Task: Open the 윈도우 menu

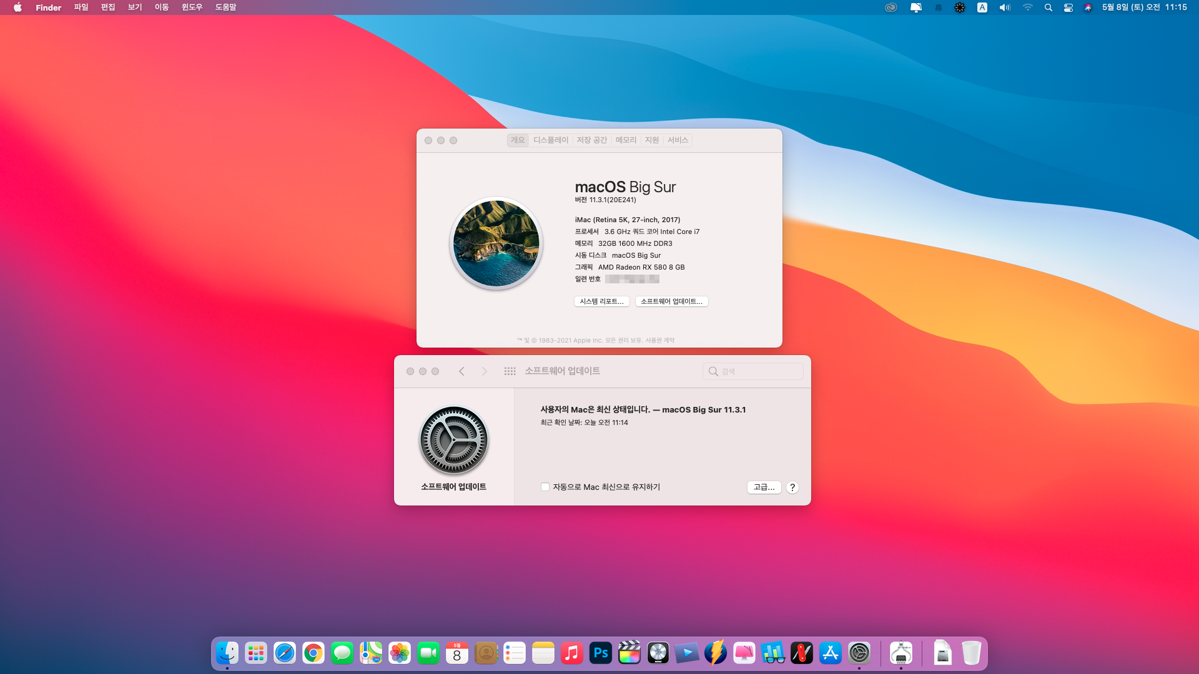Action: (192, 7)
